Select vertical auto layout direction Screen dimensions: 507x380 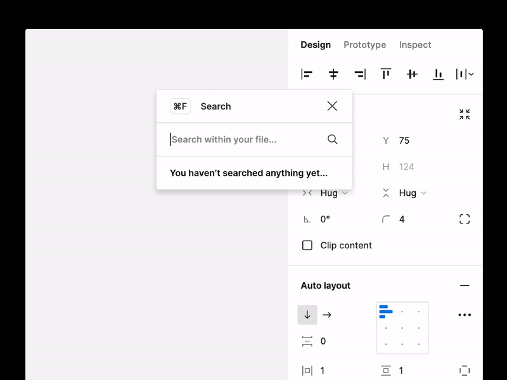click(307, 315)
